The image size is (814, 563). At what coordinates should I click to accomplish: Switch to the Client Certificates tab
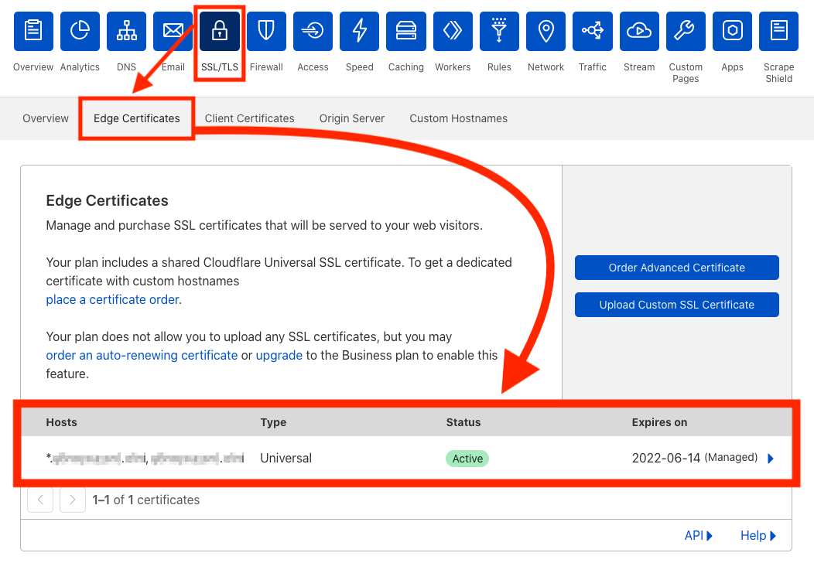249,118
